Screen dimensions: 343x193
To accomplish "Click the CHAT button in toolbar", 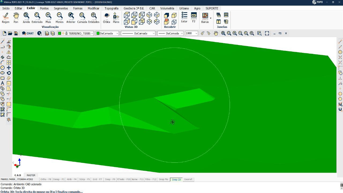I will [28, 33].
